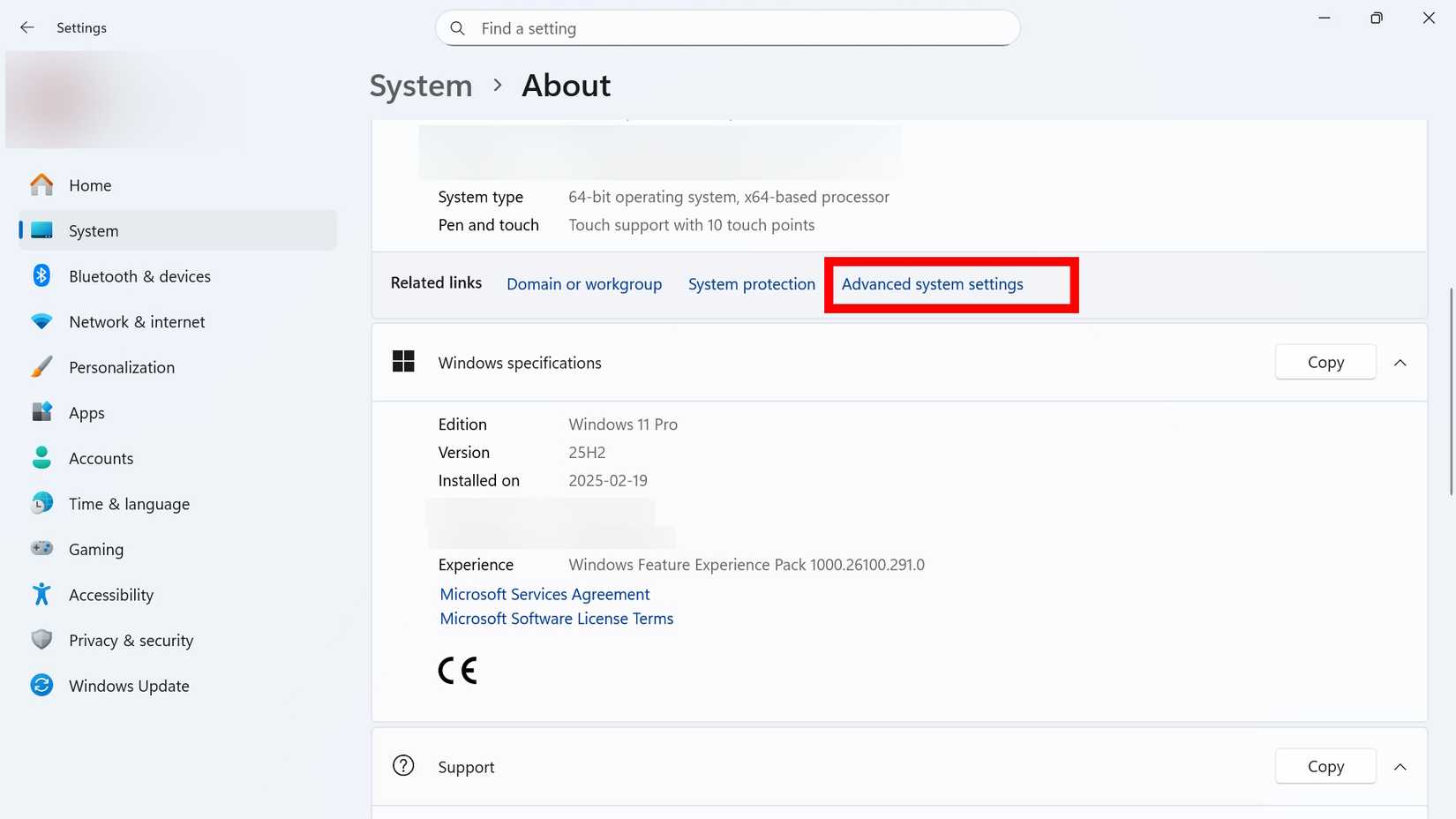Open the Windows Update icon

click(41, 685)
